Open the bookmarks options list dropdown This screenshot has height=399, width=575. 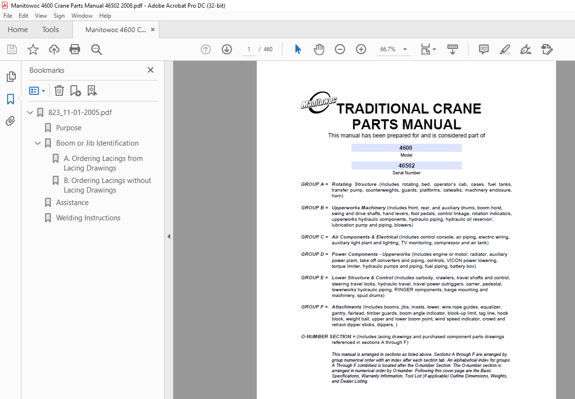click(37, 91)
